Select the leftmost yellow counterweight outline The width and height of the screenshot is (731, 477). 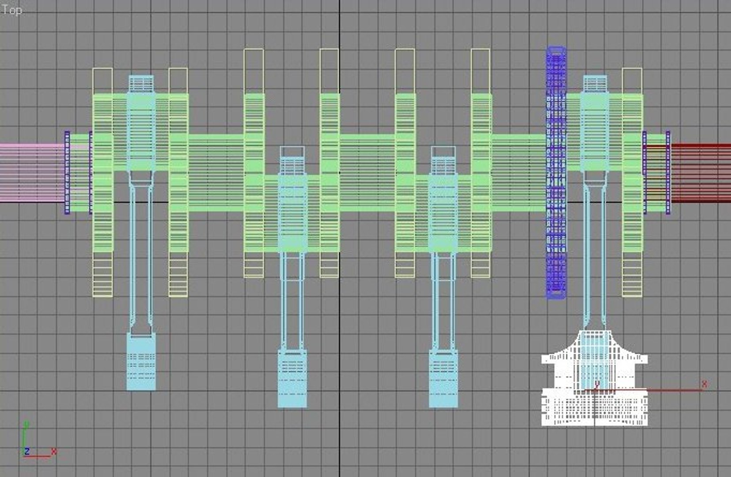tap(102, 182)
